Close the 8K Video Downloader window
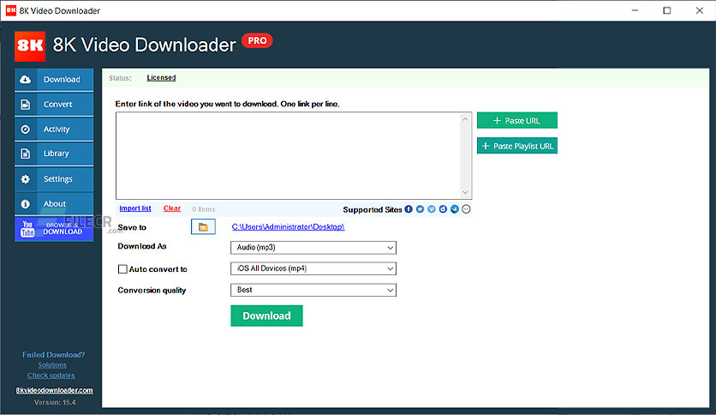The height and width of the screenshot is (415, 716). [700, 10]
